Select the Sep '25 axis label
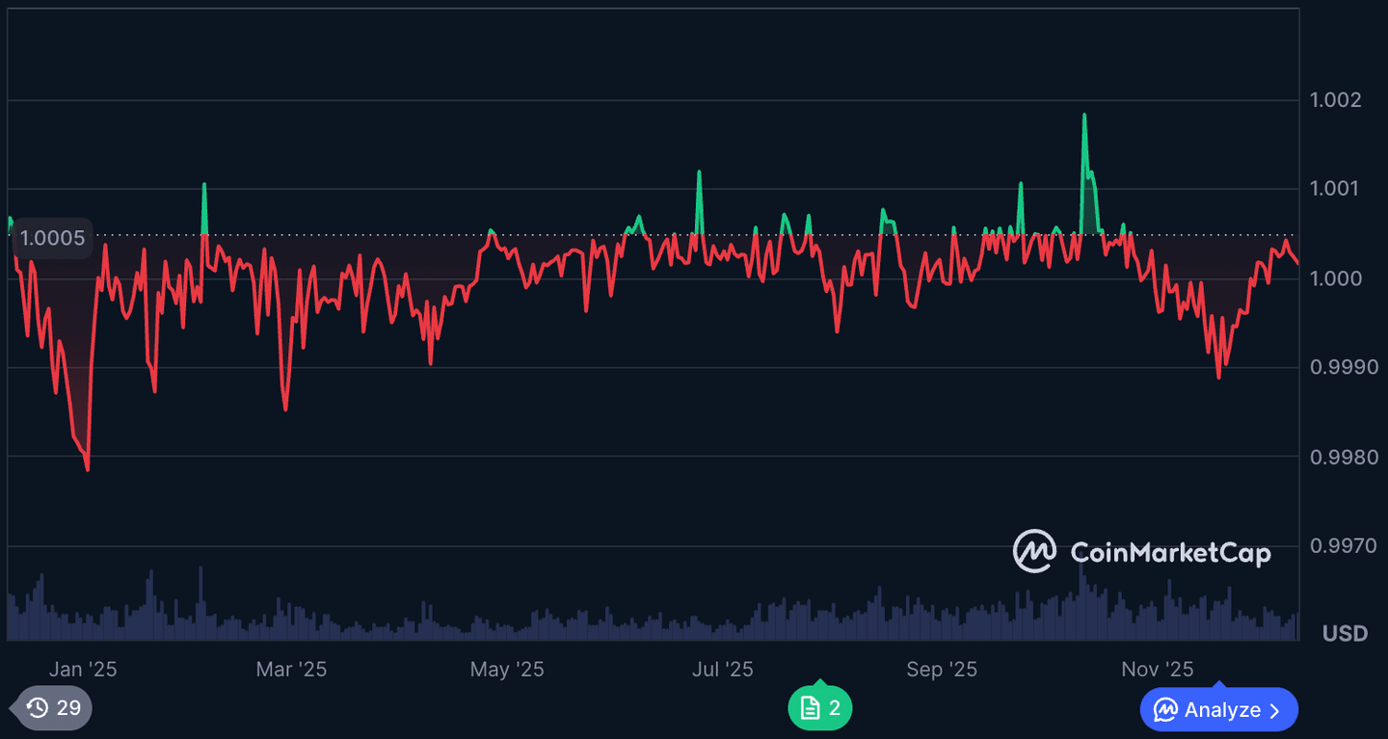Image resolution: width=1388 pixels, height=739 pixels. click(942, 668)
